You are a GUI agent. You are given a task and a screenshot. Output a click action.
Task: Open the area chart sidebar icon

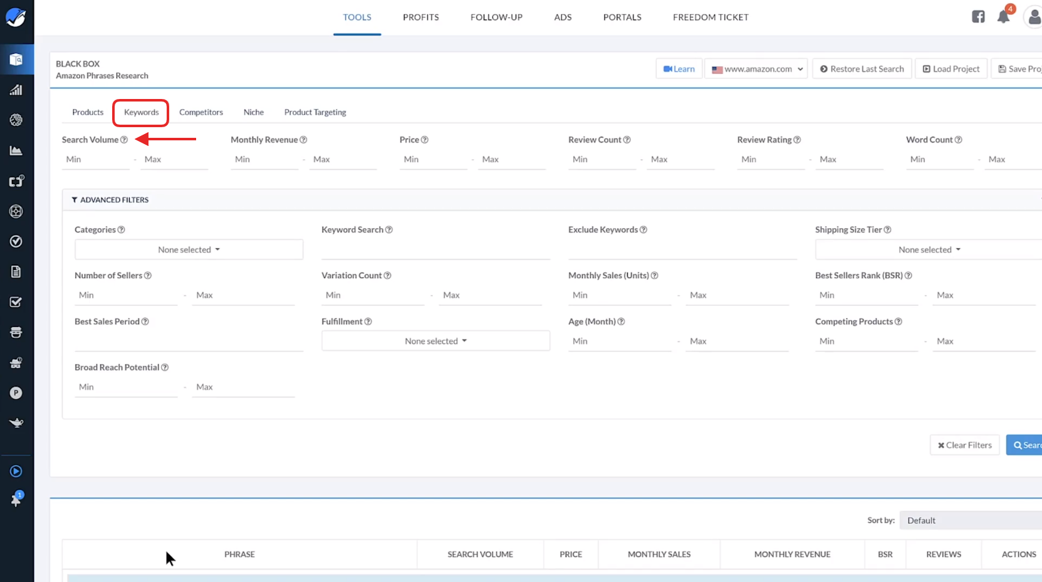(16, 150)
